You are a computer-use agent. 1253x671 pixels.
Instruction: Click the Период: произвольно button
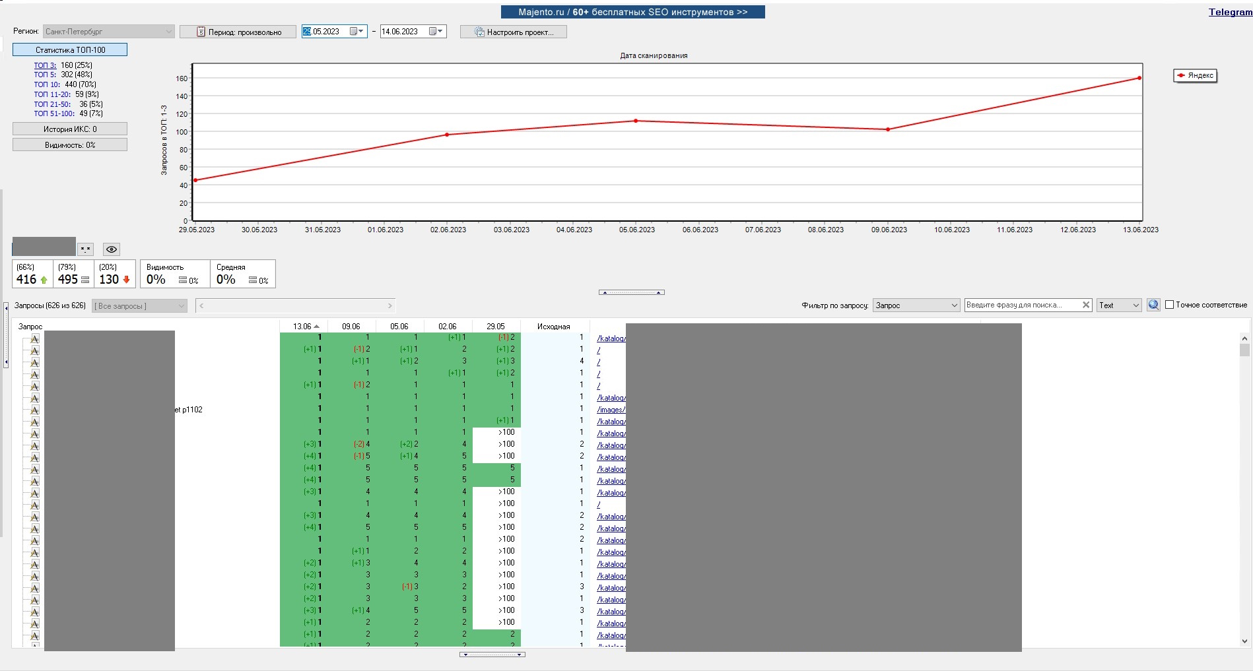238,32
